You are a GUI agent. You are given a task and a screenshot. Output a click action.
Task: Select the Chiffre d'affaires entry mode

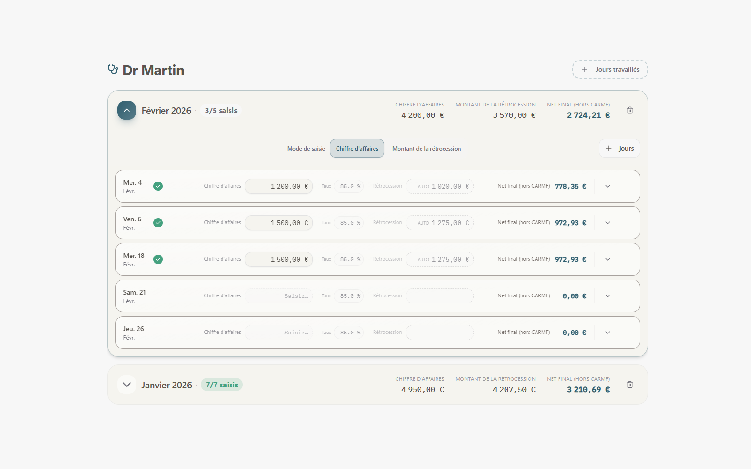tap(357, 148)
